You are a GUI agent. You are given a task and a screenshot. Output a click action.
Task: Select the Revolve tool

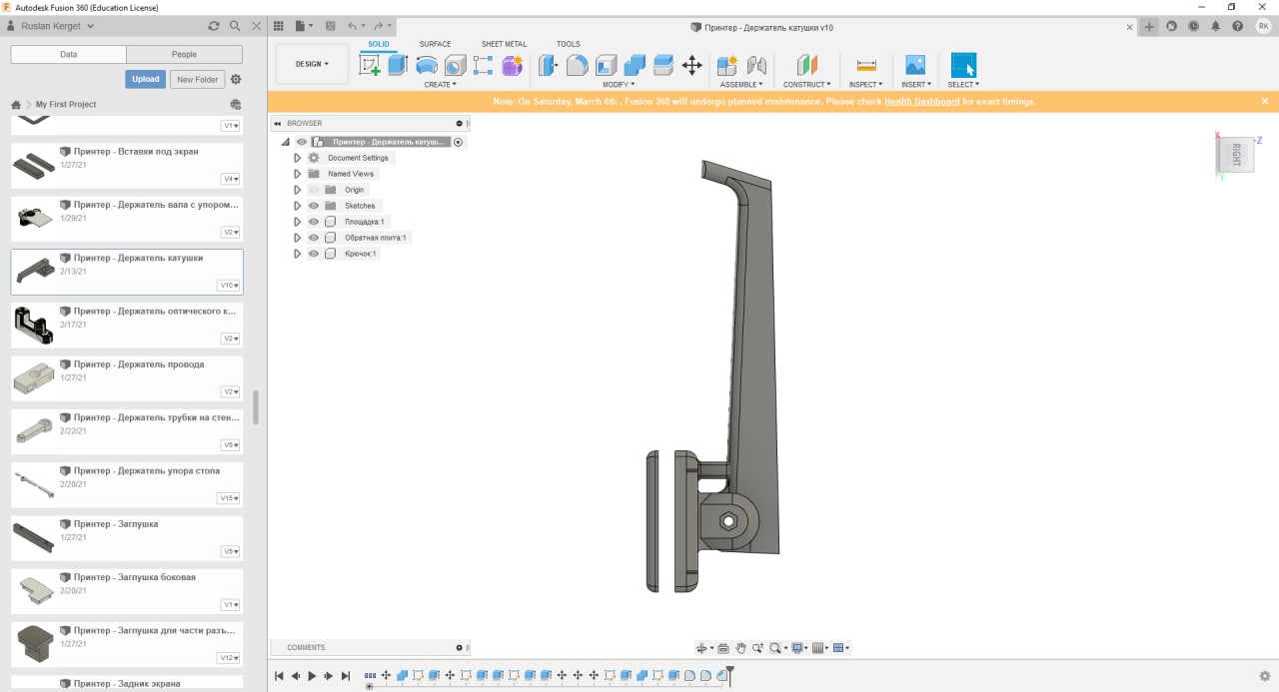427,66
